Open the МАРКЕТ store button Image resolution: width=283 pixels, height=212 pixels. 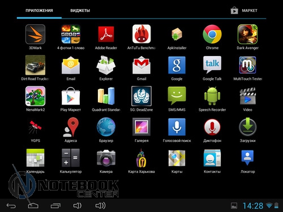pyautogui.click(x=244, y=11)
